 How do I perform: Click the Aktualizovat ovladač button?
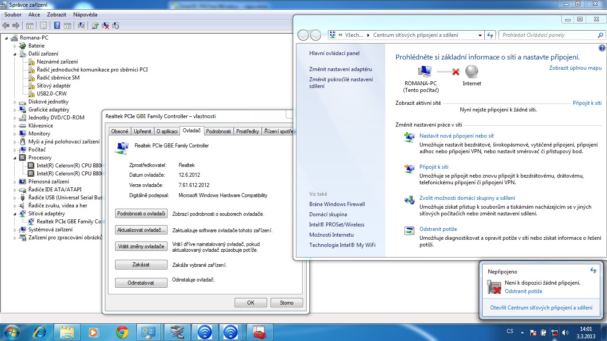tap(141, 230)
